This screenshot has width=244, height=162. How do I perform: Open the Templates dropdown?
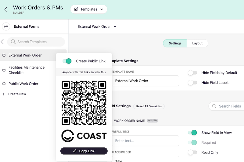pyautogui.click(x=89, y=9)
